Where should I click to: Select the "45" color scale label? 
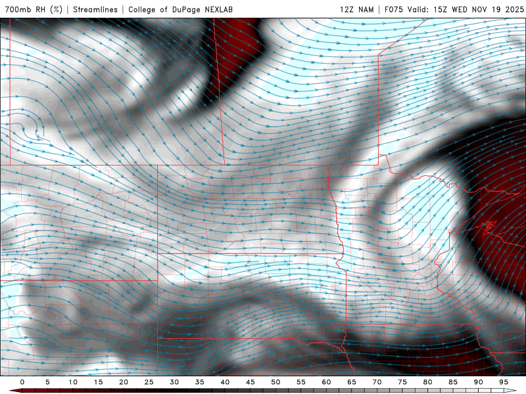pos(251,382)
